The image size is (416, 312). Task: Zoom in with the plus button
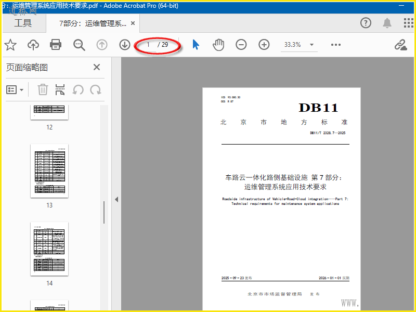pyautogui.click(x=264, y=45)
